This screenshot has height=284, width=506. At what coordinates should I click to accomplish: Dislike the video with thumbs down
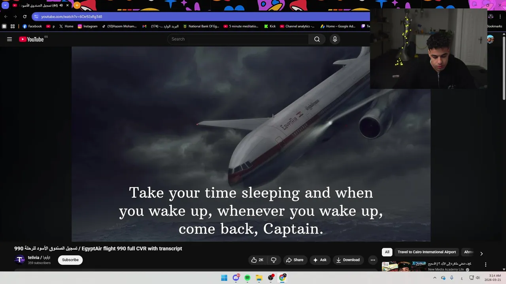274,260
